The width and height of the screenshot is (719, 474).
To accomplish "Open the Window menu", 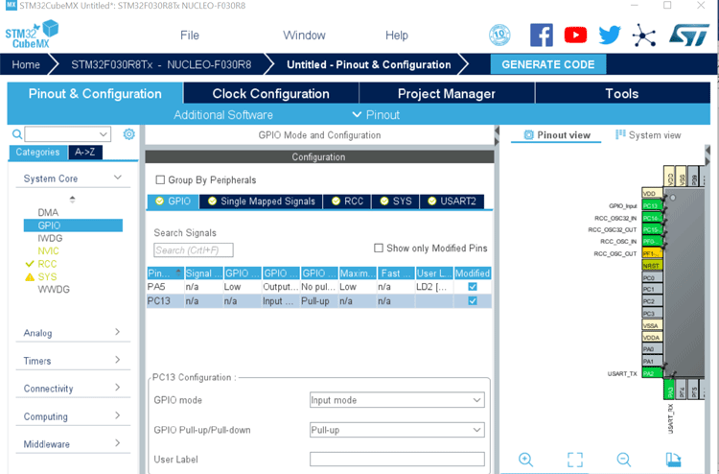I will [x=304, y=36].
